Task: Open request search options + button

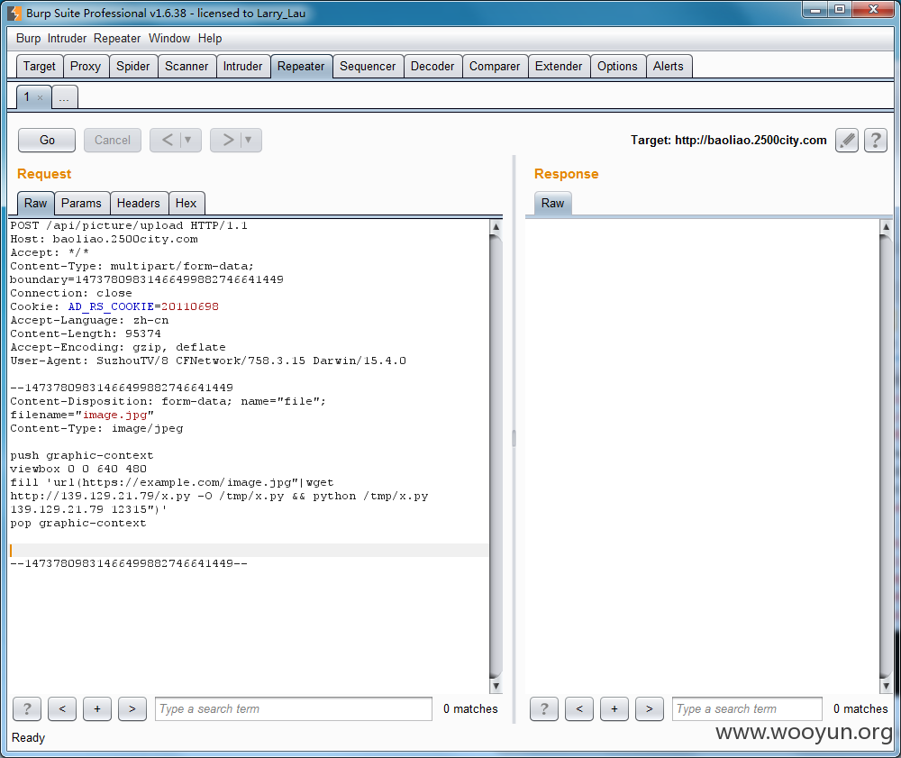Action: [x=97, y=708]
